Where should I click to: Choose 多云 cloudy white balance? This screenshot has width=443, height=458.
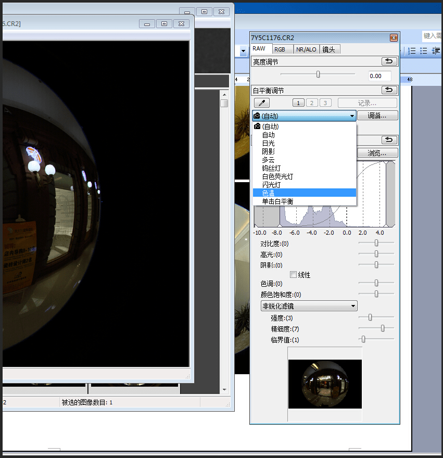tap(304, 160)
